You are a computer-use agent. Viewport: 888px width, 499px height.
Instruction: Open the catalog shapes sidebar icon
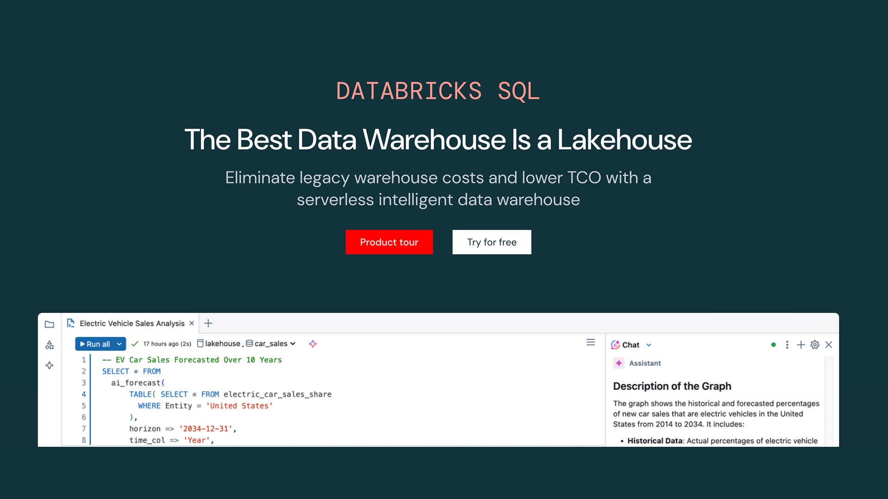pyautogui.click(x=49, y=345)
